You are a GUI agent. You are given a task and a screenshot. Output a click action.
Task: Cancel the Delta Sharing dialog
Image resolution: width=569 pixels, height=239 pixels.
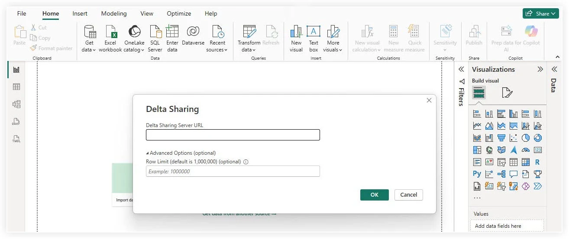pyautogui.click(x=409, y=195)
